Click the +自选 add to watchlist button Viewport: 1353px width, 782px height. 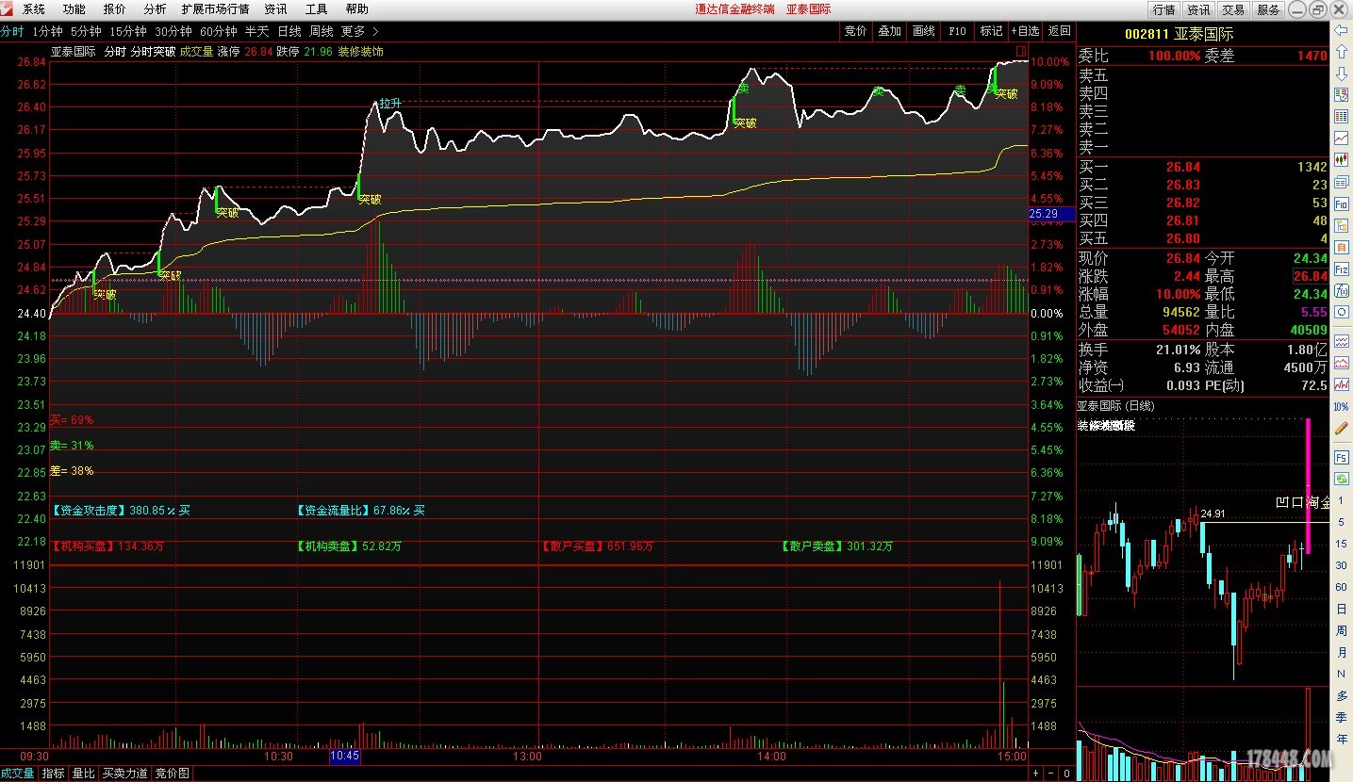click(1026, 31)
